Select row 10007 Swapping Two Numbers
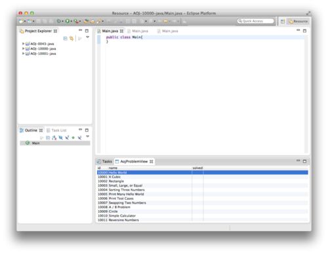The image size is (328, 254). [203, 203]
